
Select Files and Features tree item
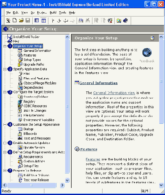pyautogui.click(x=36, y=78)
